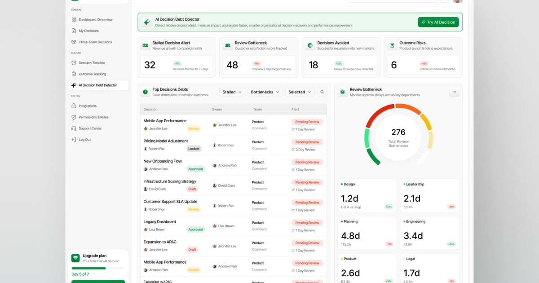Open the three-dot menu on Review Bottleneck panel
Viewport: 539px width, 283px height.
point(454,92)
